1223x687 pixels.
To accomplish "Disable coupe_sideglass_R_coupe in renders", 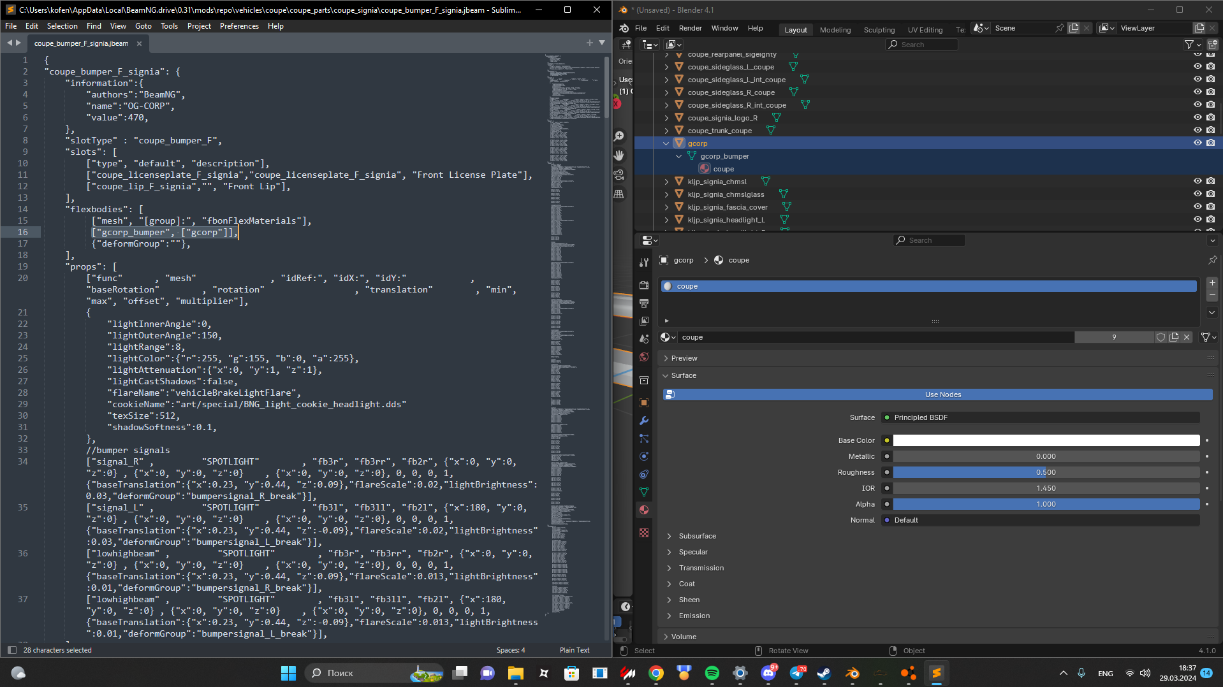I will click(1211, 92).
